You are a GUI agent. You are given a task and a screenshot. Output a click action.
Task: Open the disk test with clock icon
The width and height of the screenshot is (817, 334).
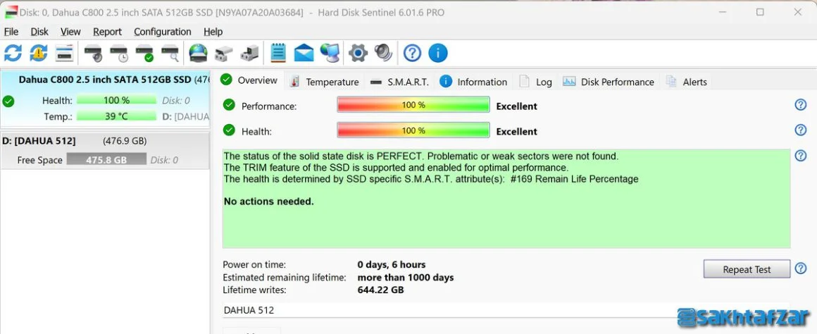pos(119,53)
